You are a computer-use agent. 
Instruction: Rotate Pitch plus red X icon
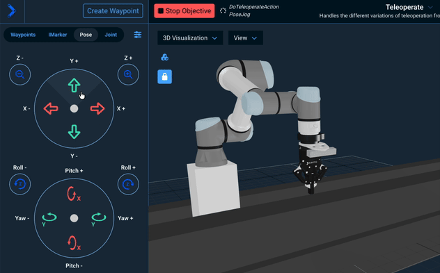(74, 194)
